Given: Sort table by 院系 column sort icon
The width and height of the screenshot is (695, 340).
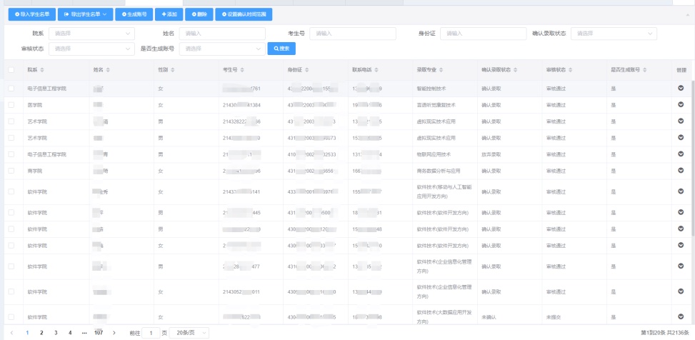Looking at the screenshot, I should pos(43,70).
